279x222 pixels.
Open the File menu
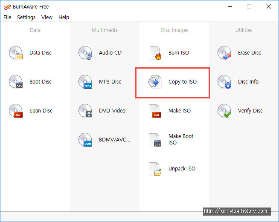(x=7, y=17)
